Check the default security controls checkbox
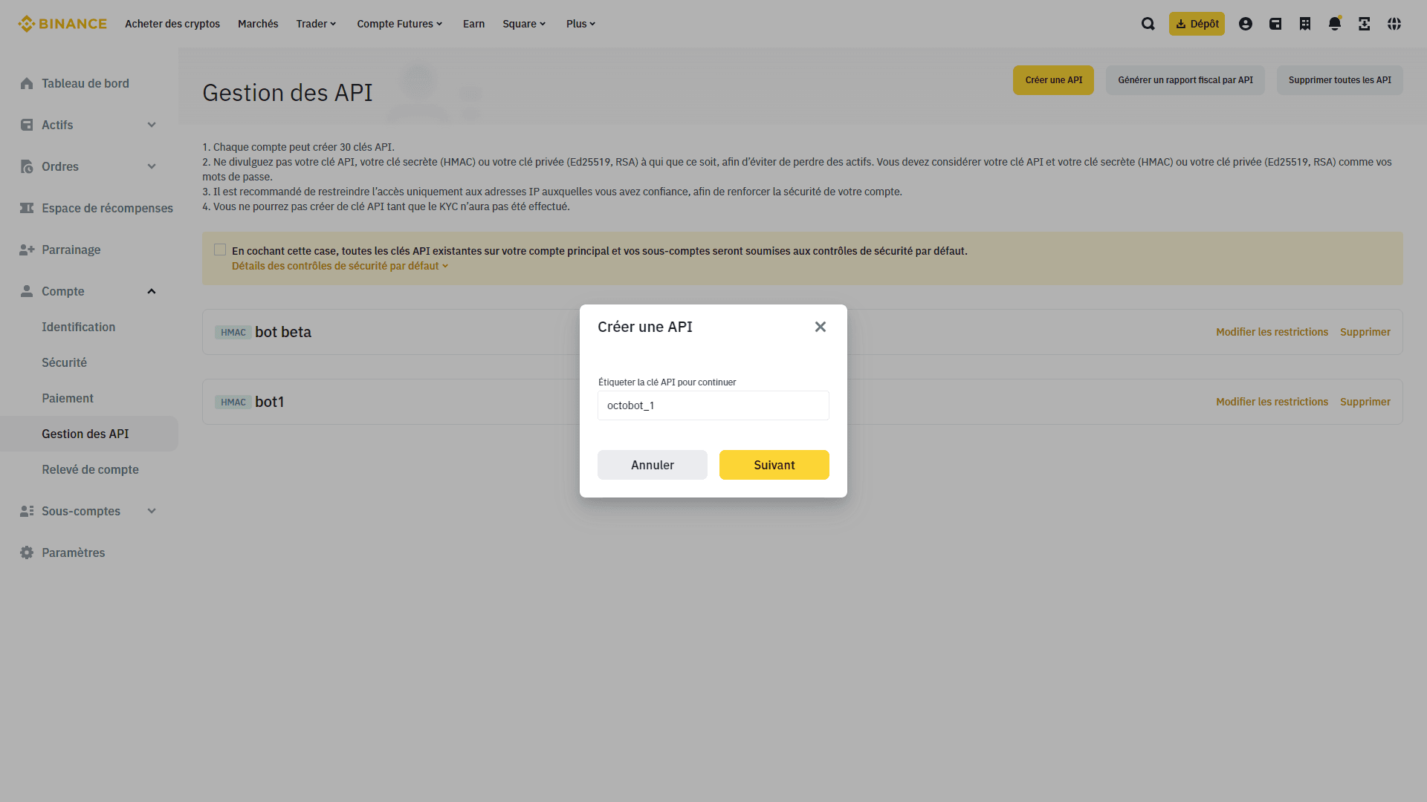This screenshot has width=1427, height=802. 220,250
